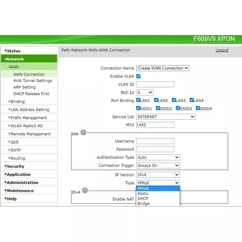242x242 pixels.
Task: Click the MTU field showing 1492
Action: pos(155,125)
